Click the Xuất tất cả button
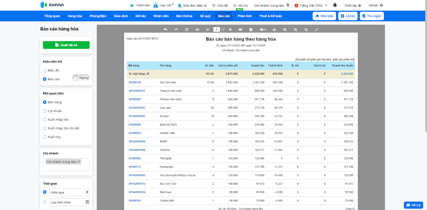427x210 pixels. point(66,45)
